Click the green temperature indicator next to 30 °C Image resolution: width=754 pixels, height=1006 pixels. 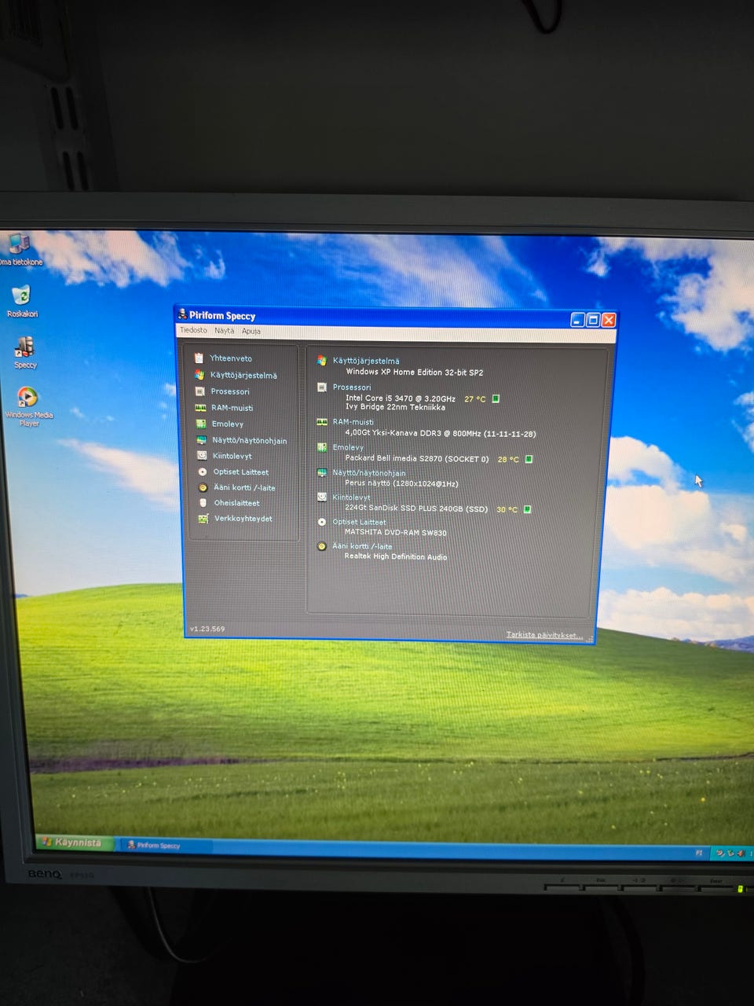pos(527,509)
